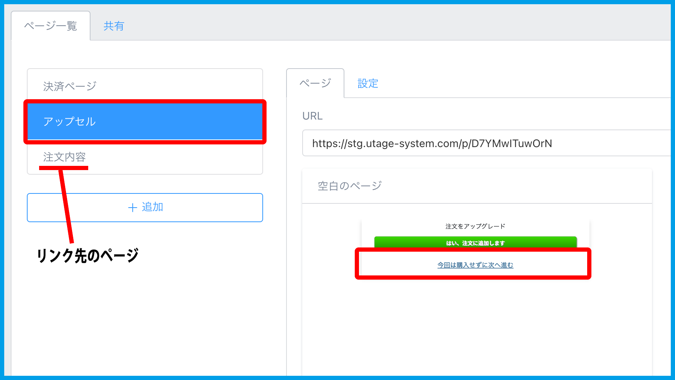This screenshot has height=380, width=675.
Task: Click the red line connecting annotation to 注文内容
Action: [66, 207]
